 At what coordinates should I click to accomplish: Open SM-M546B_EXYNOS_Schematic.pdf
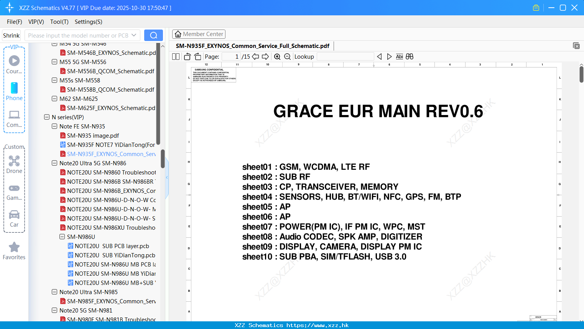tap(108, 53)
